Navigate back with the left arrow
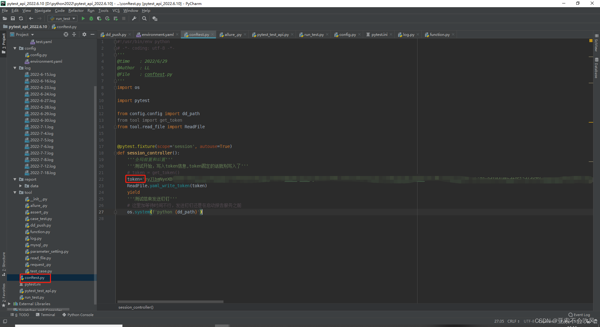Viewport: 600px width, 327px height. (31, 19)
